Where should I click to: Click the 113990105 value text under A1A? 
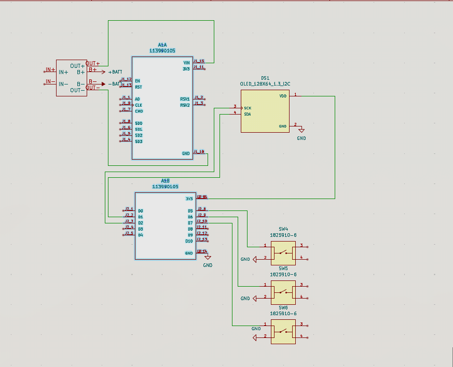162,50
